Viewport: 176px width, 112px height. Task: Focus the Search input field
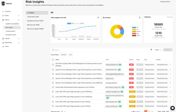click(x=100, y=50)
